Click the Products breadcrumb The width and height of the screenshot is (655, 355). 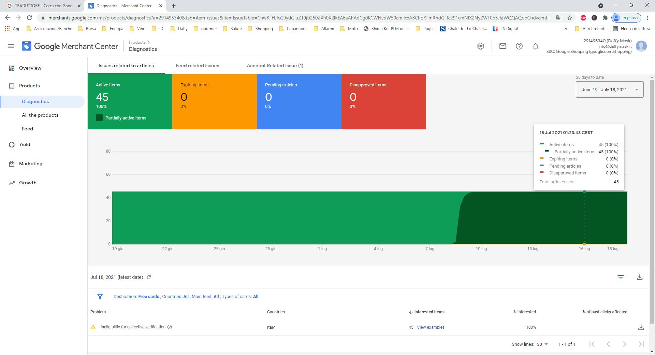tap(137, 42)
